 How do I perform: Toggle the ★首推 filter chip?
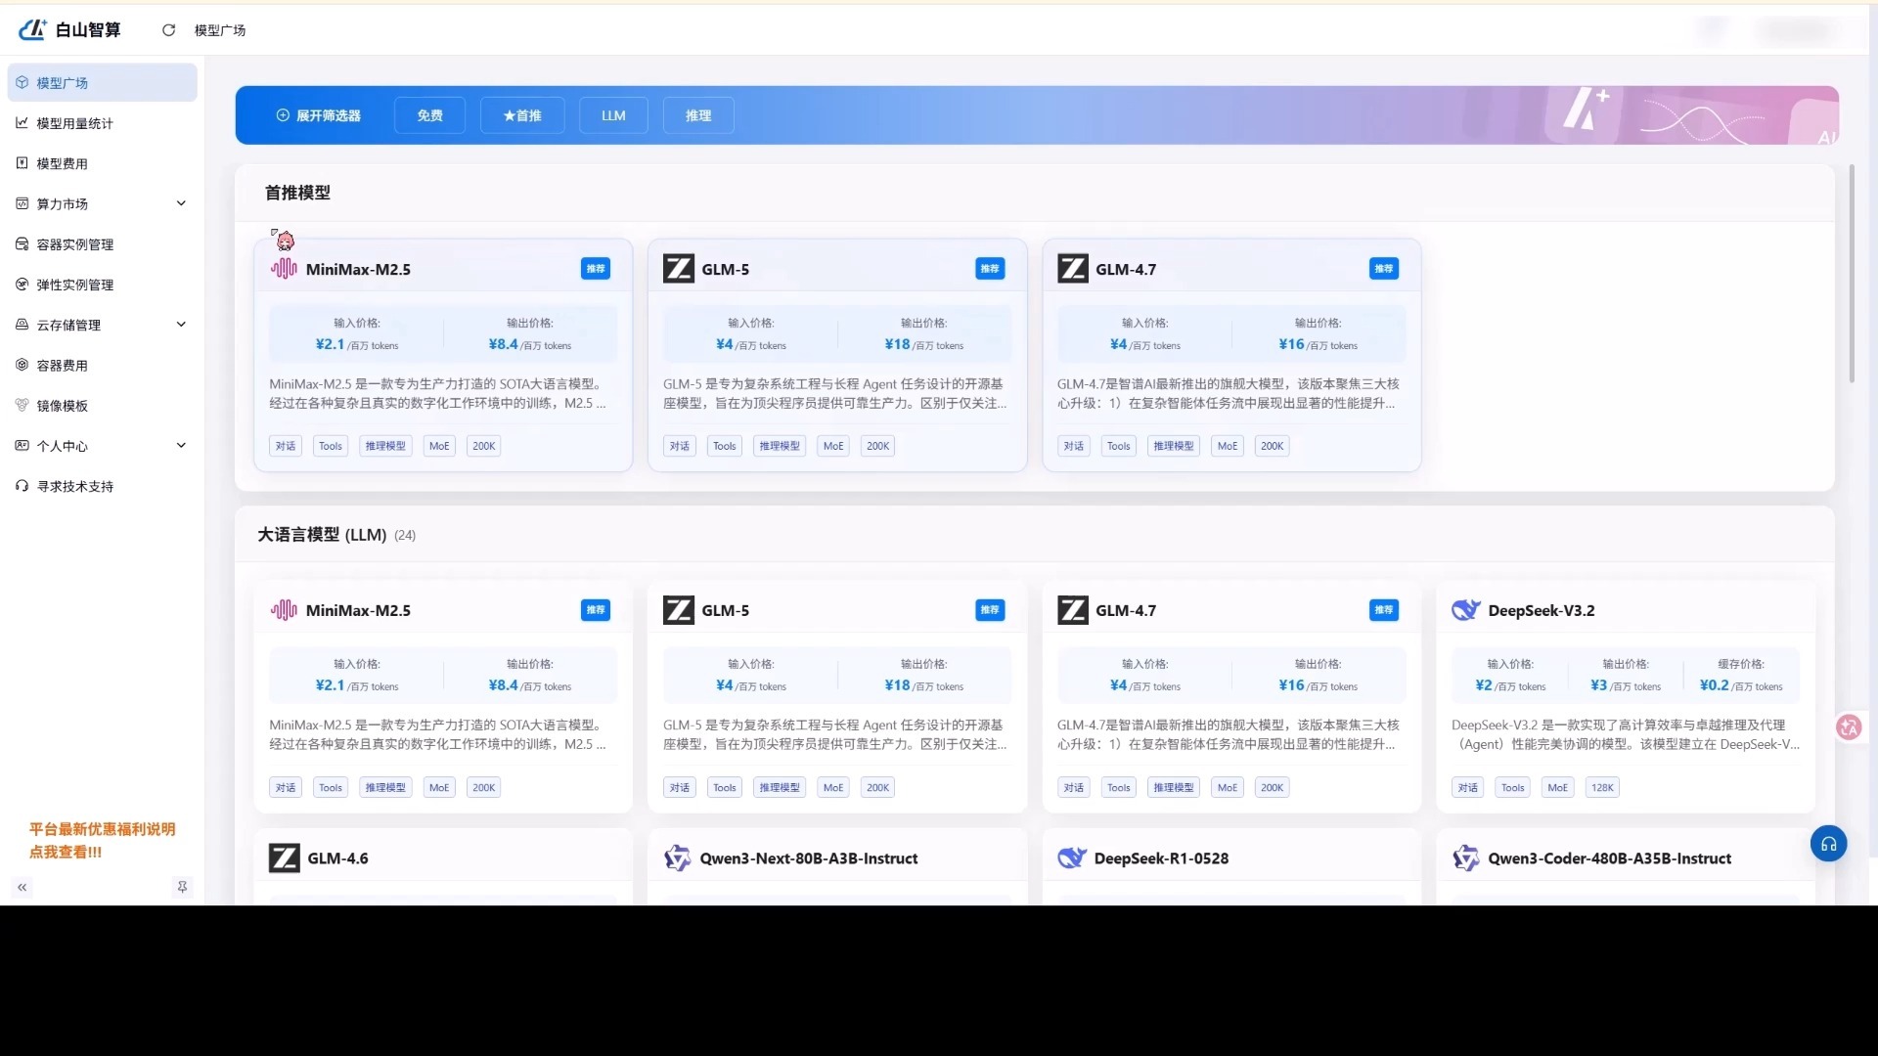click(521, 115)
